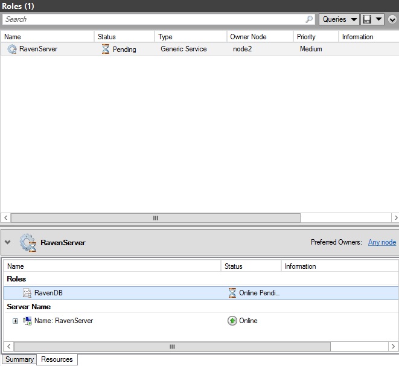Viewport: 399px width, 366px height.
Task: Click the Roles (1) panel title
Action: tap(18, 6)
